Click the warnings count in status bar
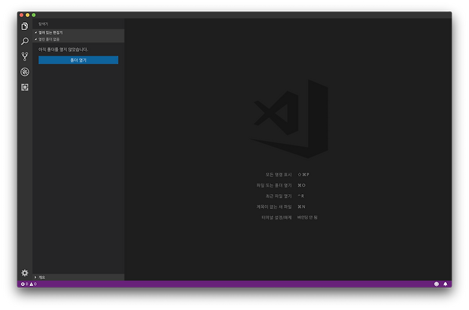Viewport: 469px width, 310px height. (33, 284)
